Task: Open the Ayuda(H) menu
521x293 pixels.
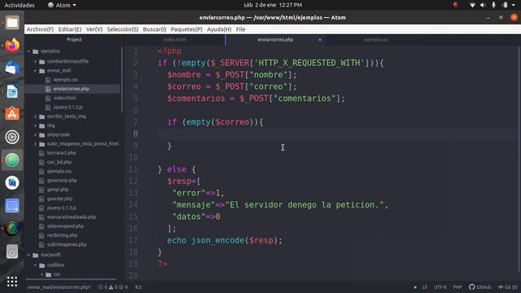Action: click(x=219, y=29)
